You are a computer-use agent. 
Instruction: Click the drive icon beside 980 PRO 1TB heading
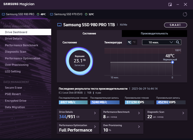click(59, 25)
